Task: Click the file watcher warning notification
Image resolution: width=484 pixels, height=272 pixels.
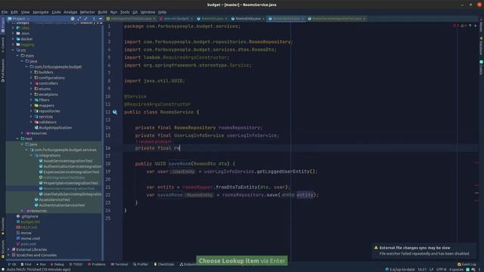Action: click(424, 251)
